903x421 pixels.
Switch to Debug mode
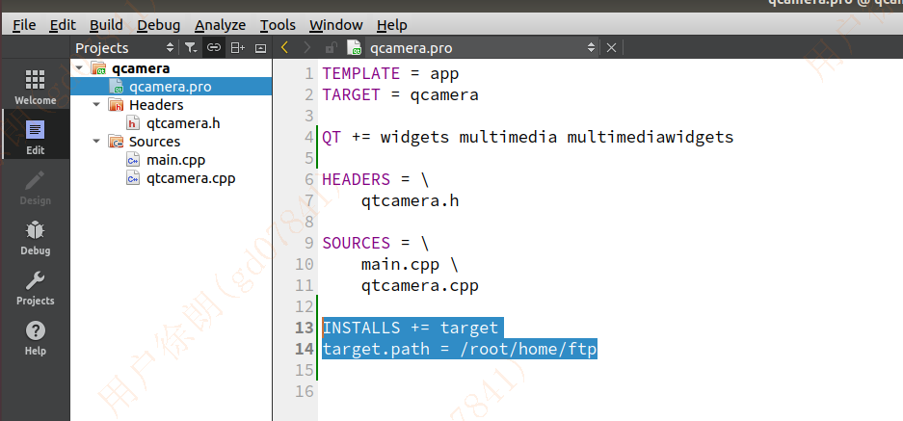(x=35, y=238)
